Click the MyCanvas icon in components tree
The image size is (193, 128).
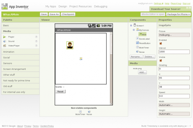click(x=137, y=30)
